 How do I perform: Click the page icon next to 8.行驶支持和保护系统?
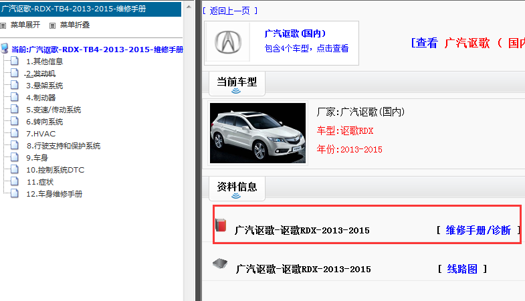(15, 145)
